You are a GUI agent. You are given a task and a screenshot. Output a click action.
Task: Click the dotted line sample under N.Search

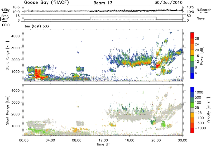coord(204,13)
